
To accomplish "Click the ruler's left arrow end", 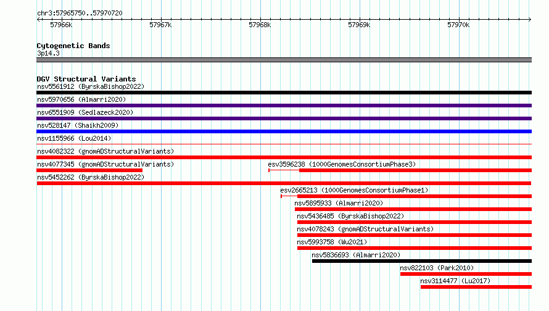I will pos(38,19).
